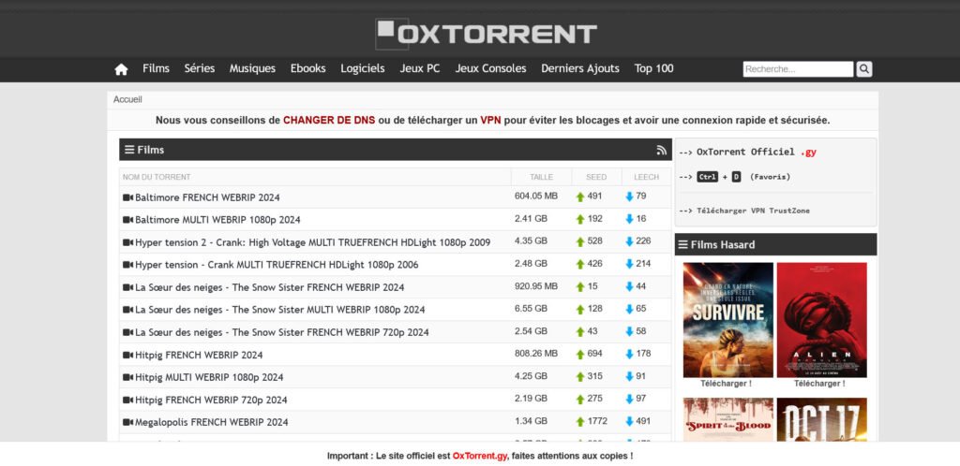
Task: Click the OxTorrent.gy link in the bottom banner
Action: coord(479,456)
